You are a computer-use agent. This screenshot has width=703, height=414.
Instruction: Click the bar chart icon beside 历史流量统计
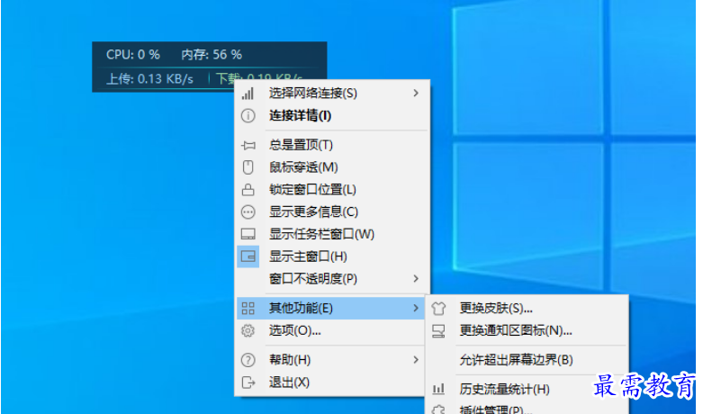[x=438, y=389]
